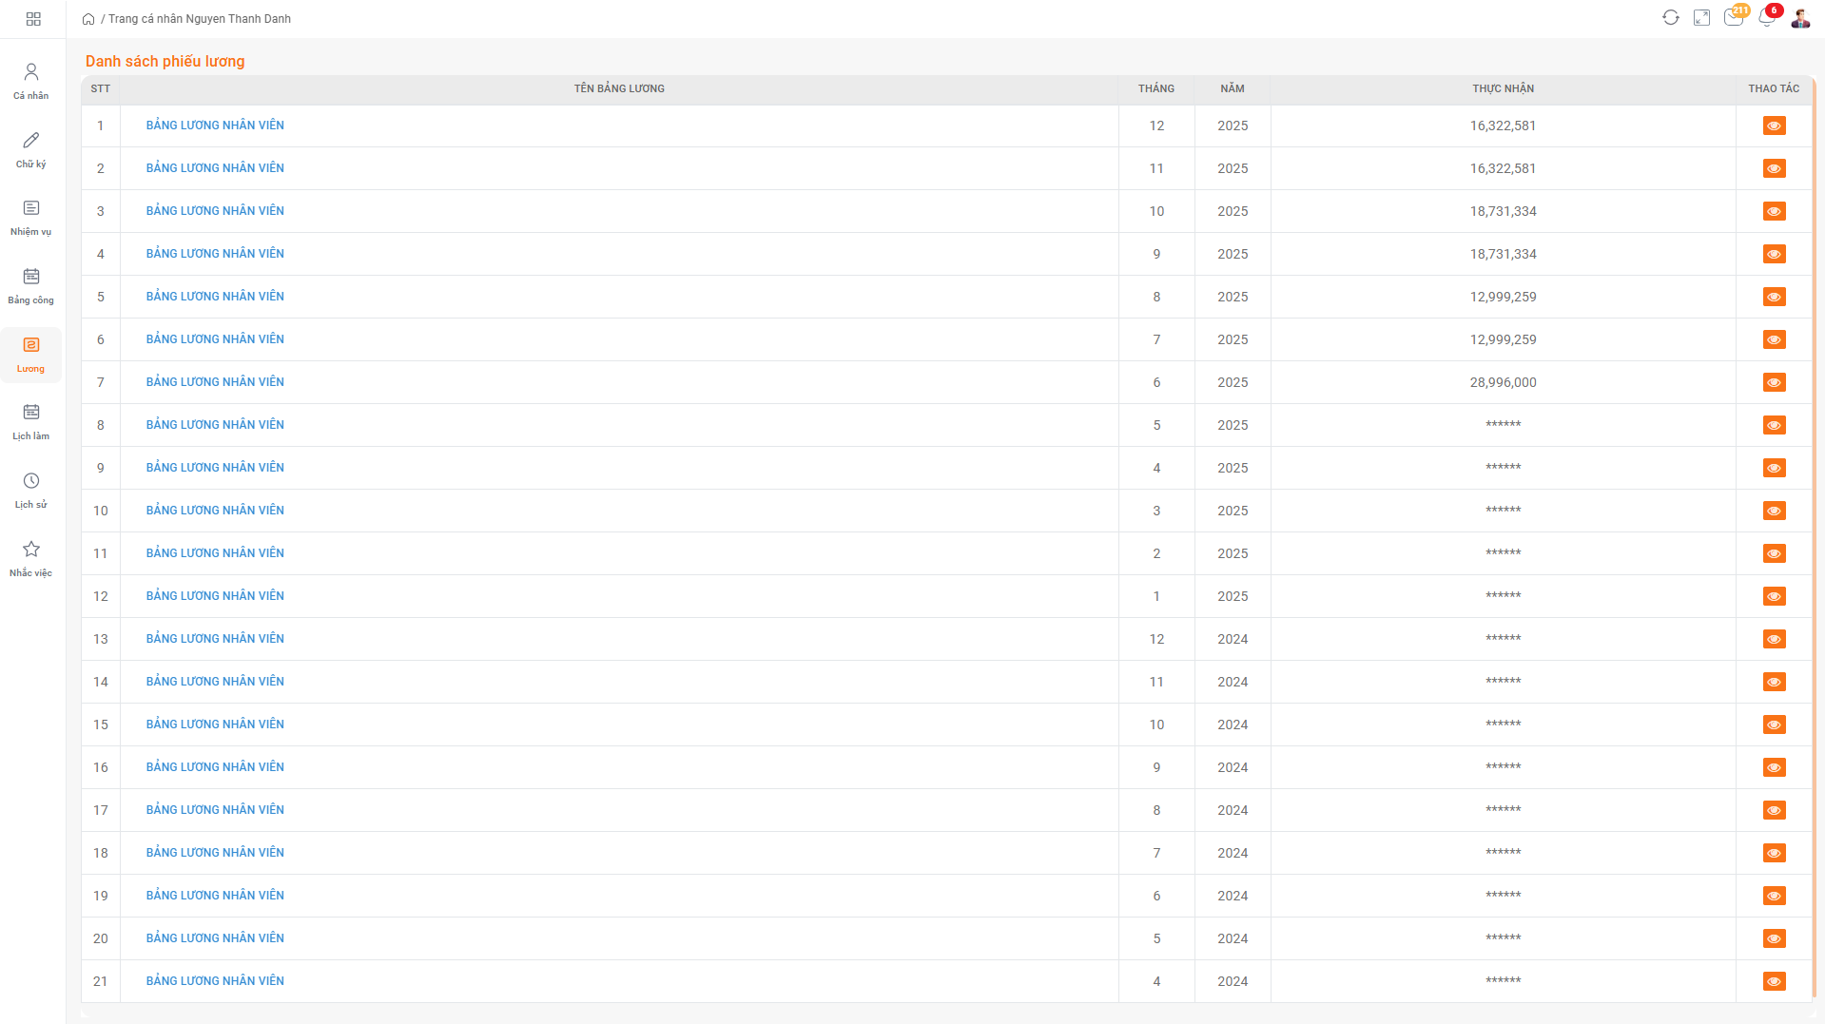Click the home icon in breadcrumb
This screenshot has width=1825, height=1024.
88,19
